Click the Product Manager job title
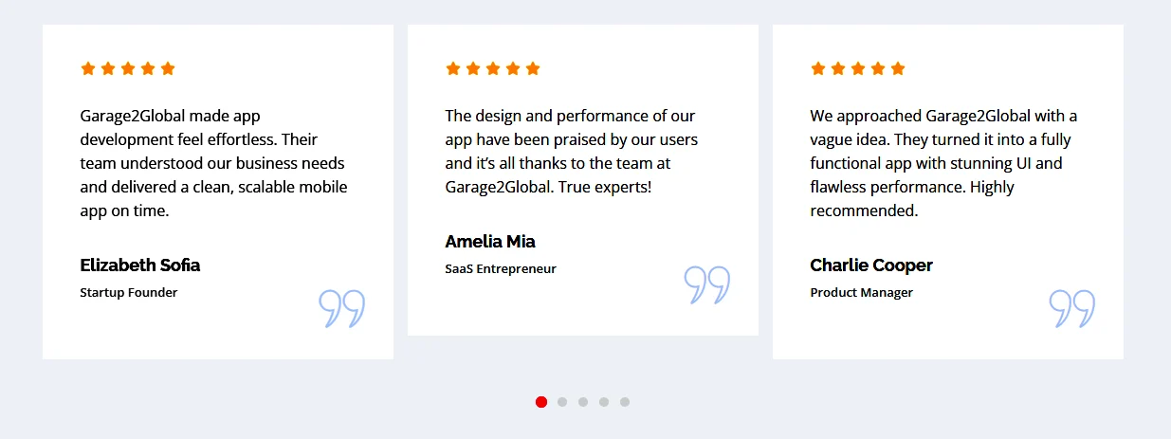Screen dimensions: 1171x439 (861, 293)
